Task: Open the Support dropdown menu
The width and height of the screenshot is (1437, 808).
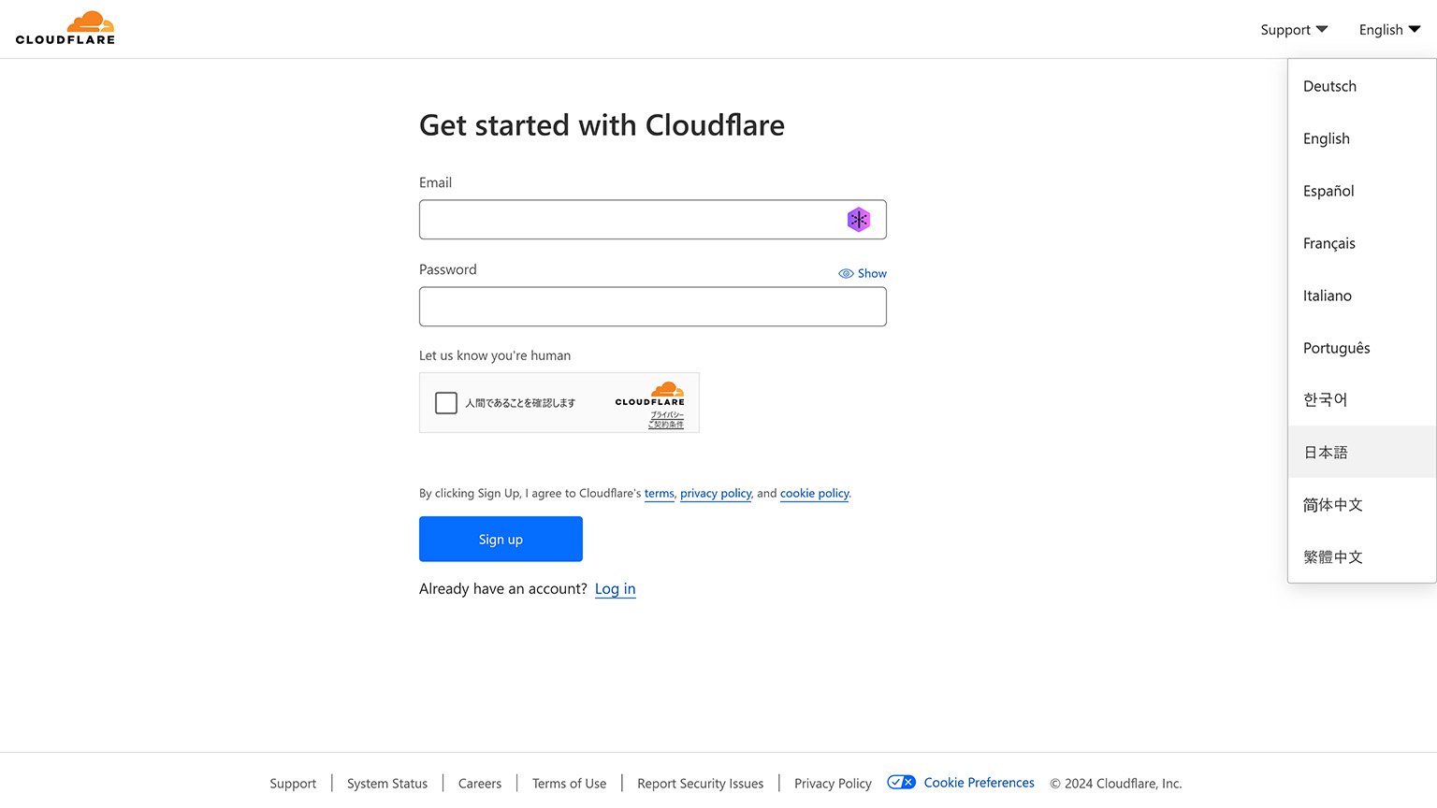Action: click(x=1294, y=30)
